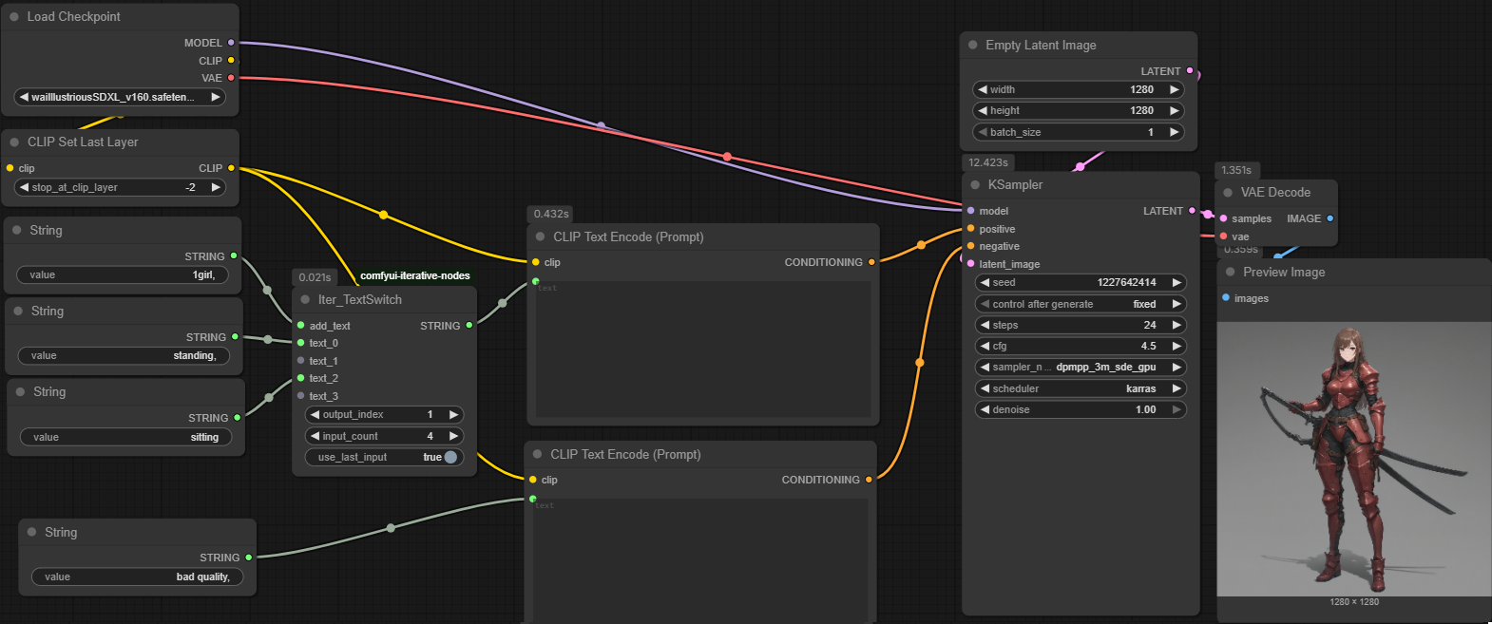
Task: Click the images input socket on Preview Image
Action: pyautogui.click(x=1226, y=298)
